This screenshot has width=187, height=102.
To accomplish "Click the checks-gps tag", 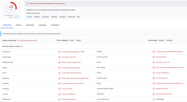I will point(45,17).
